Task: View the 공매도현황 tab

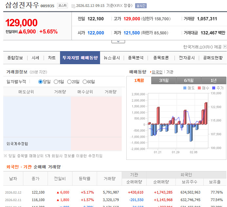Action: [213, 58]
